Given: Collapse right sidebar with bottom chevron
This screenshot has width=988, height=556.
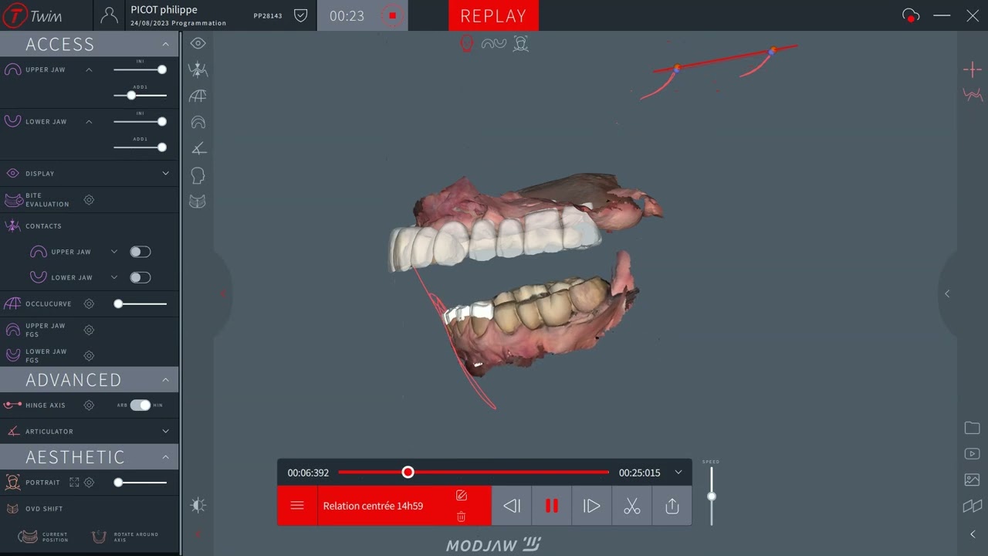Looking at the screenshot, I should pyautogui.click(x=973, y=534).
